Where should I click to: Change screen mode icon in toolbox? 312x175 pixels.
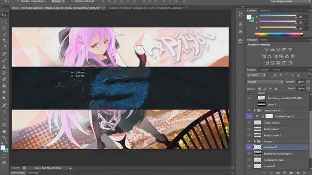pos(4,163)
